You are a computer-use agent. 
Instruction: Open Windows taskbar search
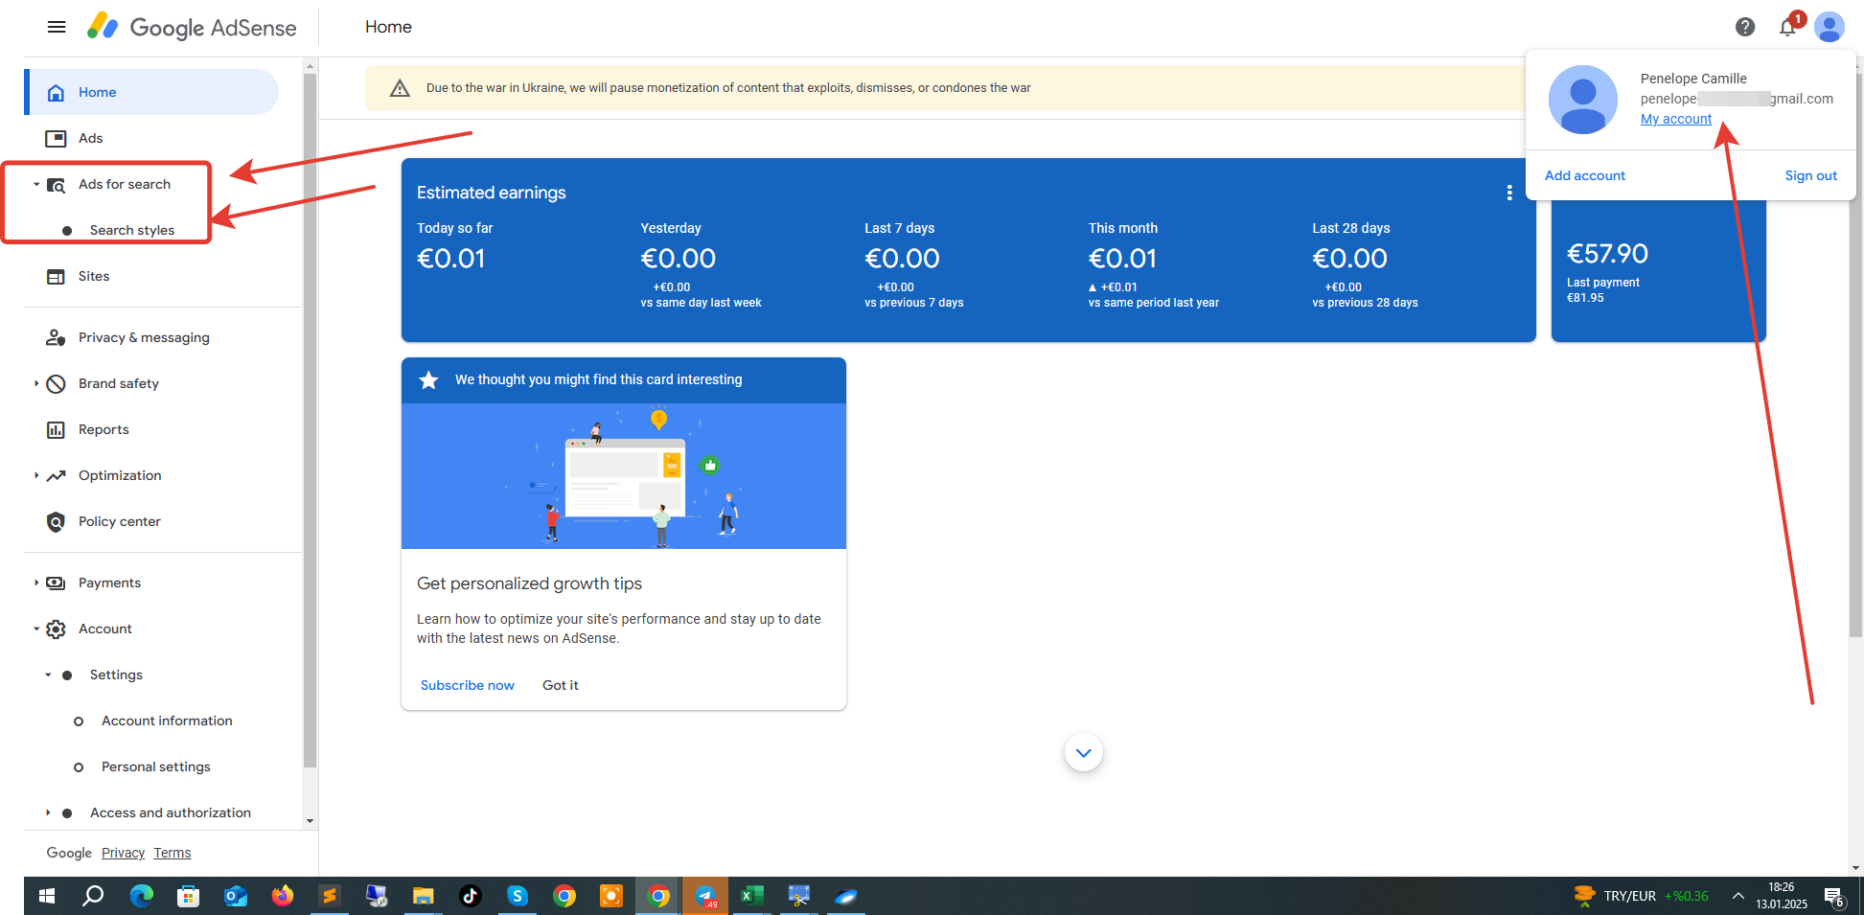pos(93,896)
